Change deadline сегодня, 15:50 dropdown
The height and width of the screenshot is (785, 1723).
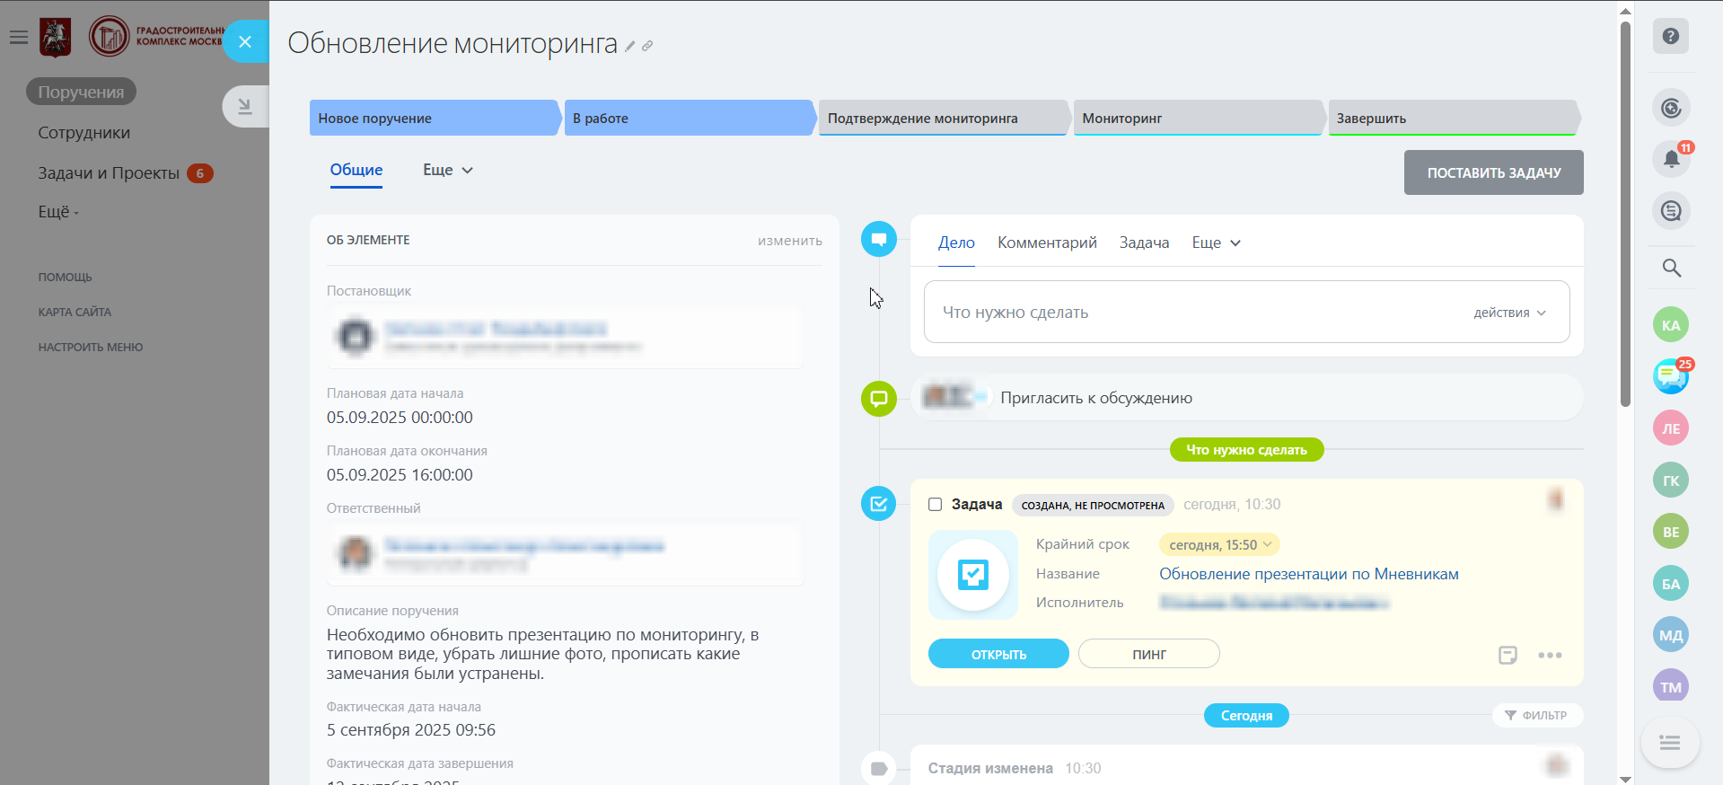pos(1219,544)
